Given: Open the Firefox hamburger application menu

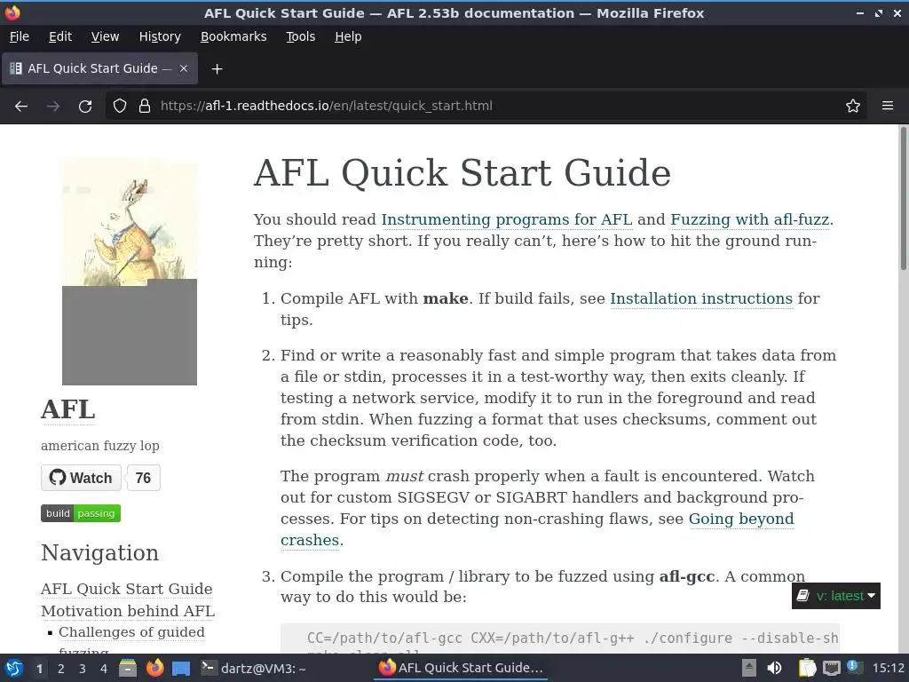Looking at the screenshot, I should point(888,106).
